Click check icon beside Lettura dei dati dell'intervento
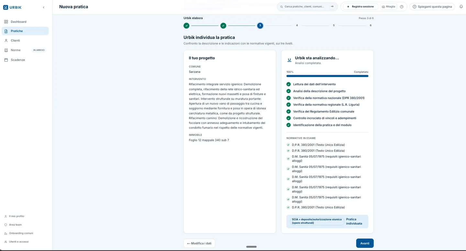Viewport: 466px width, 251px height. tap(289, 84)
